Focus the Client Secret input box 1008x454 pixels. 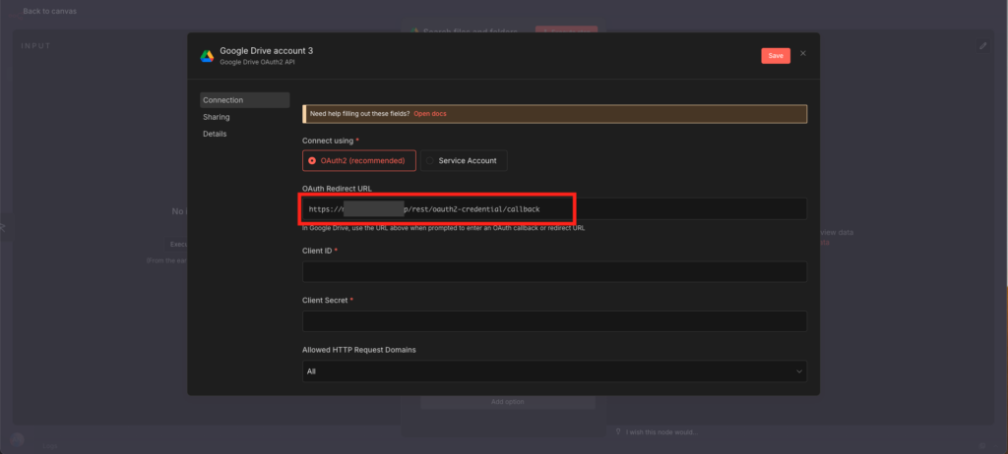[554, 321]
